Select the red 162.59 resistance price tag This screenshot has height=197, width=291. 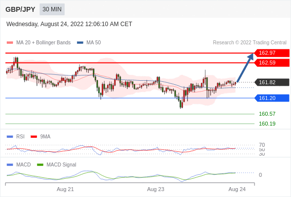pyautogui.click(x=272, y=63)
